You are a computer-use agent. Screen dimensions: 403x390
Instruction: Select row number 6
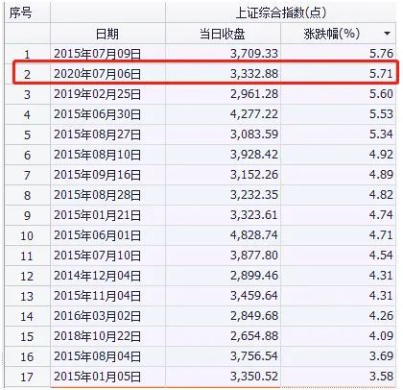(x=27, y=156)
